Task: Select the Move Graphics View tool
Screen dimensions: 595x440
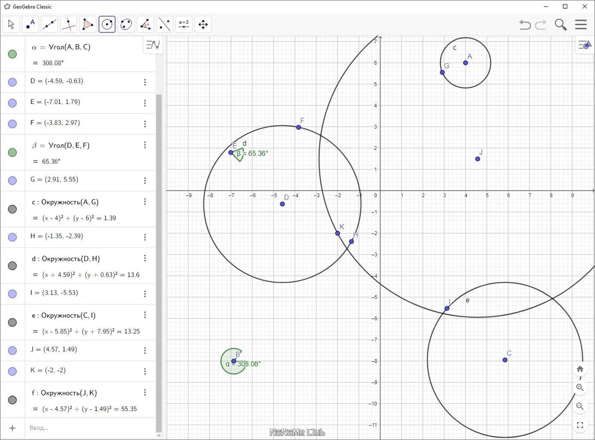Action: click(203, 24)
